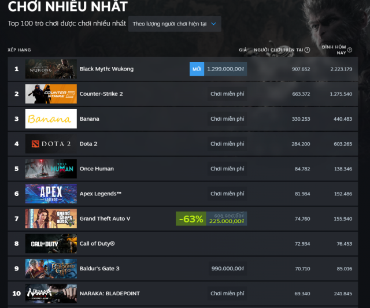
Task: Click the 'GIÁ' column header
Action: [x=243, y=50]
